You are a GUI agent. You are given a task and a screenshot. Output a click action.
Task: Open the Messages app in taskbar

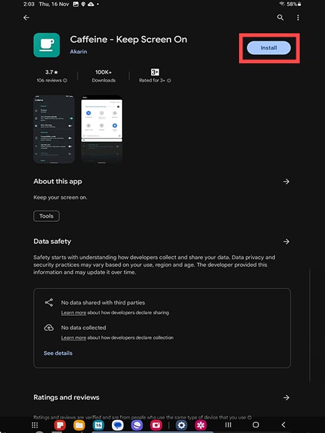[118, 425]
